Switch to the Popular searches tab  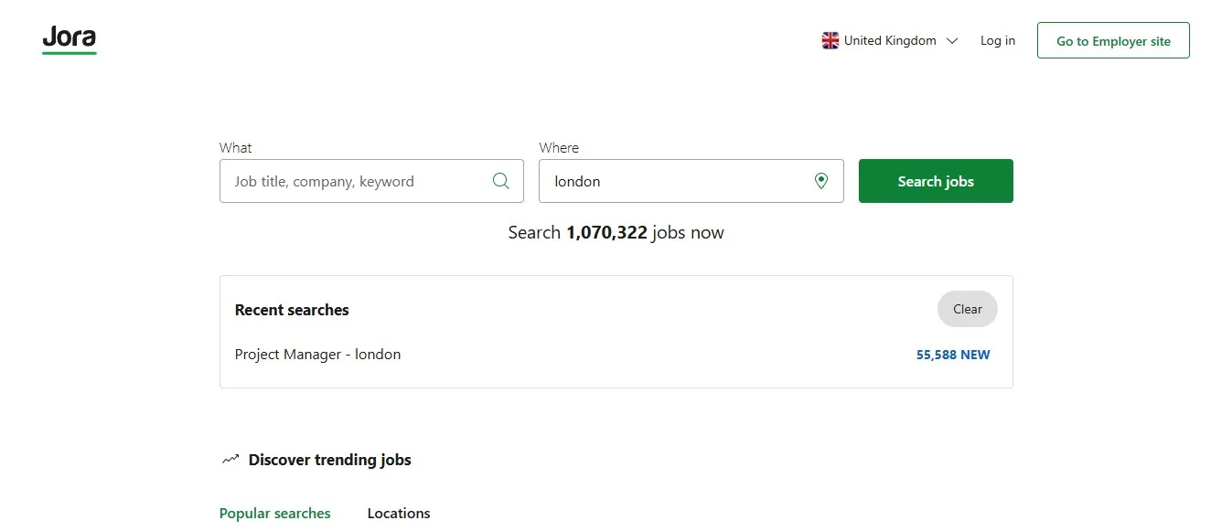point(275,514)
